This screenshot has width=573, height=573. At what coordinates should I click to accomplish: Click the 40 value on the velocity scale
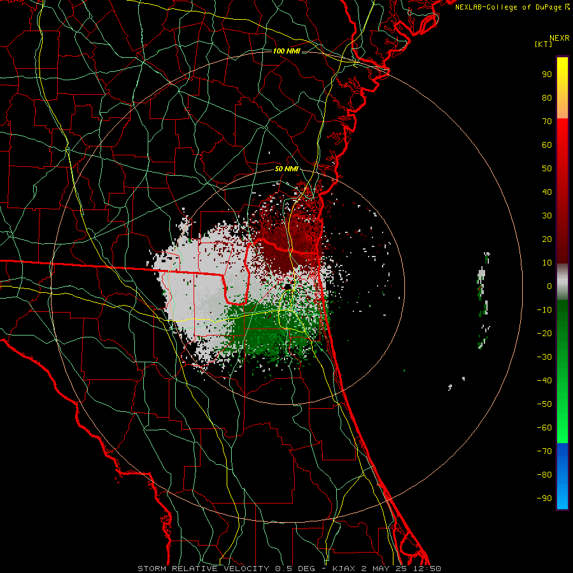547,192
